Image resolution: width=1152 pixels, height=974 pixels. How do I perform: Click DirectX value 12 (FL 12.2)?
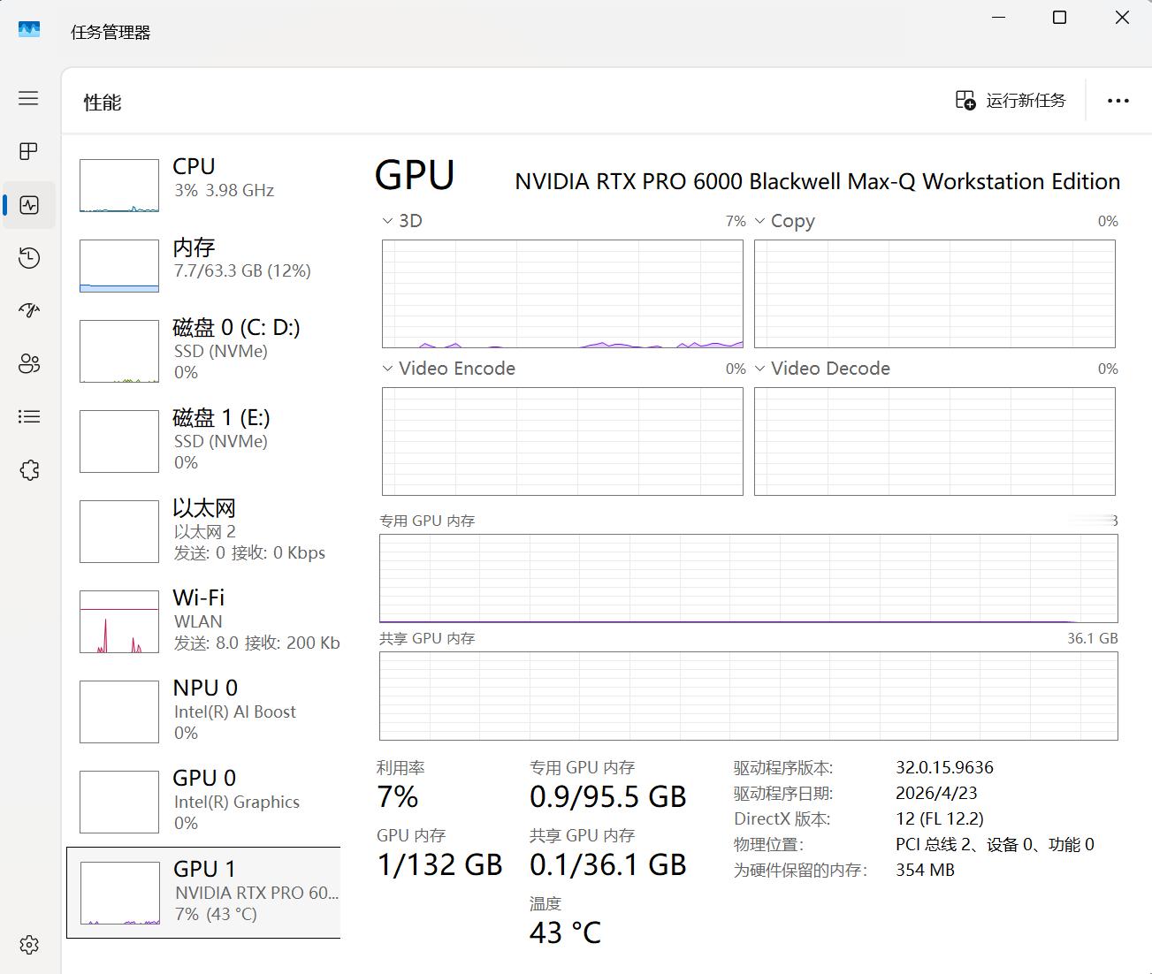[940, 818]
